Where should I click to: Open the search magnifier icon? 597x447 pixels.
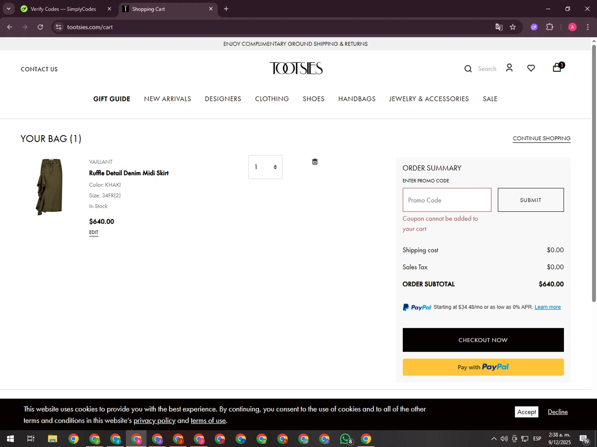468,69
